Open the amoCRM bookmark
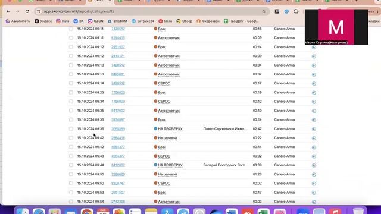Viewport: 381px width, 214px height. point(117,21)
